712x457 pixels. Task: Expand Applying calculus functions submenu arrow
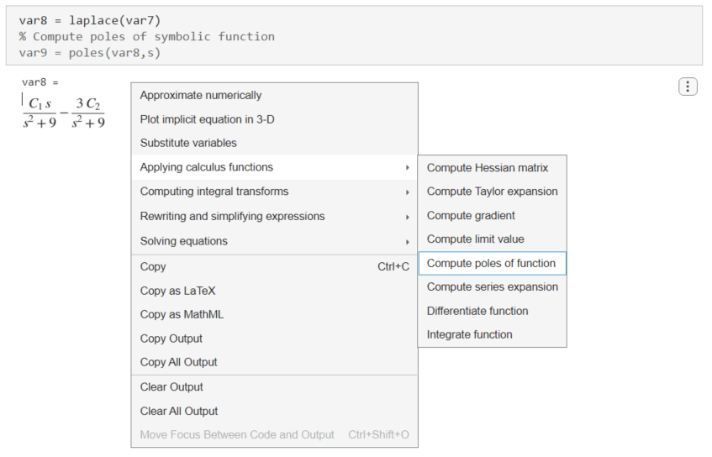click(407, 167)
